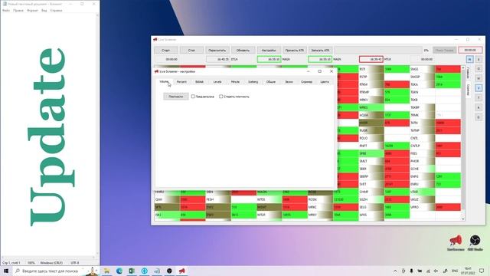Click the Пересчитать button
Screen dimensions: 490x276
coord(217,50)
